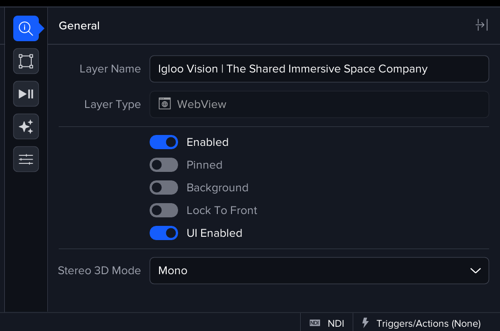Switch off the UI Enabled toggle
The height and width of the screenshot is (331, 500).
point(164,233)
